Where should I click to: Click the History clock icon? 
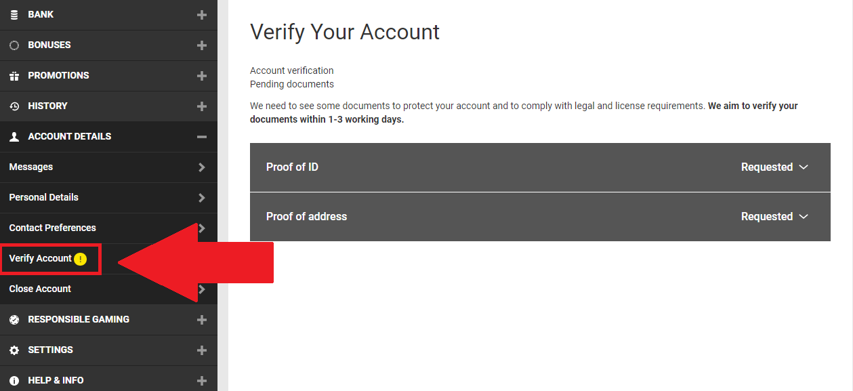pos(14,106)
